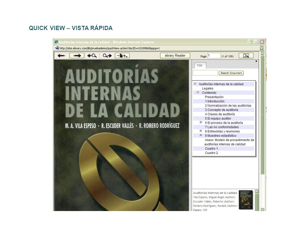Open 7 Las no conformidades
The width and height of the screenshot is (296, 229).
tap(222, 127)
